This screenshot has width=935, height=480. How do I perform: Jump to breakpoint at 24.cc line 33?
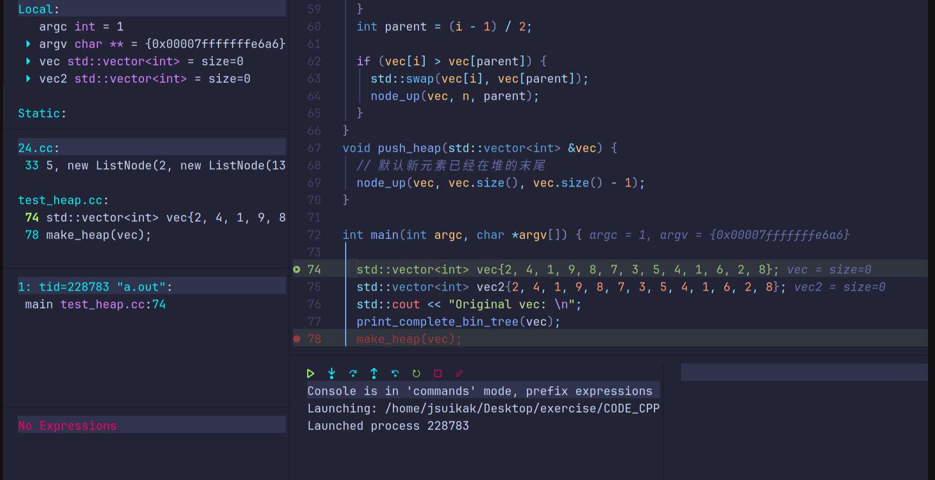coord(155,165)
